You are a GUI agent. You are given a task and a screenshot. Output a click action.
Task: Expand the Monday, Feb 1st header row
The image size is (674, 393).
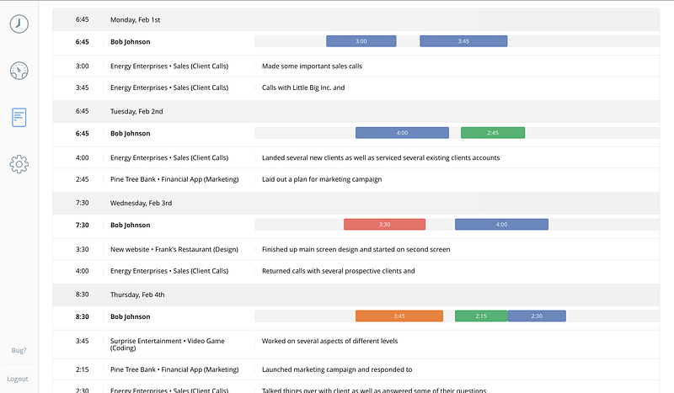pyautogui.click(x=356, y=19)
